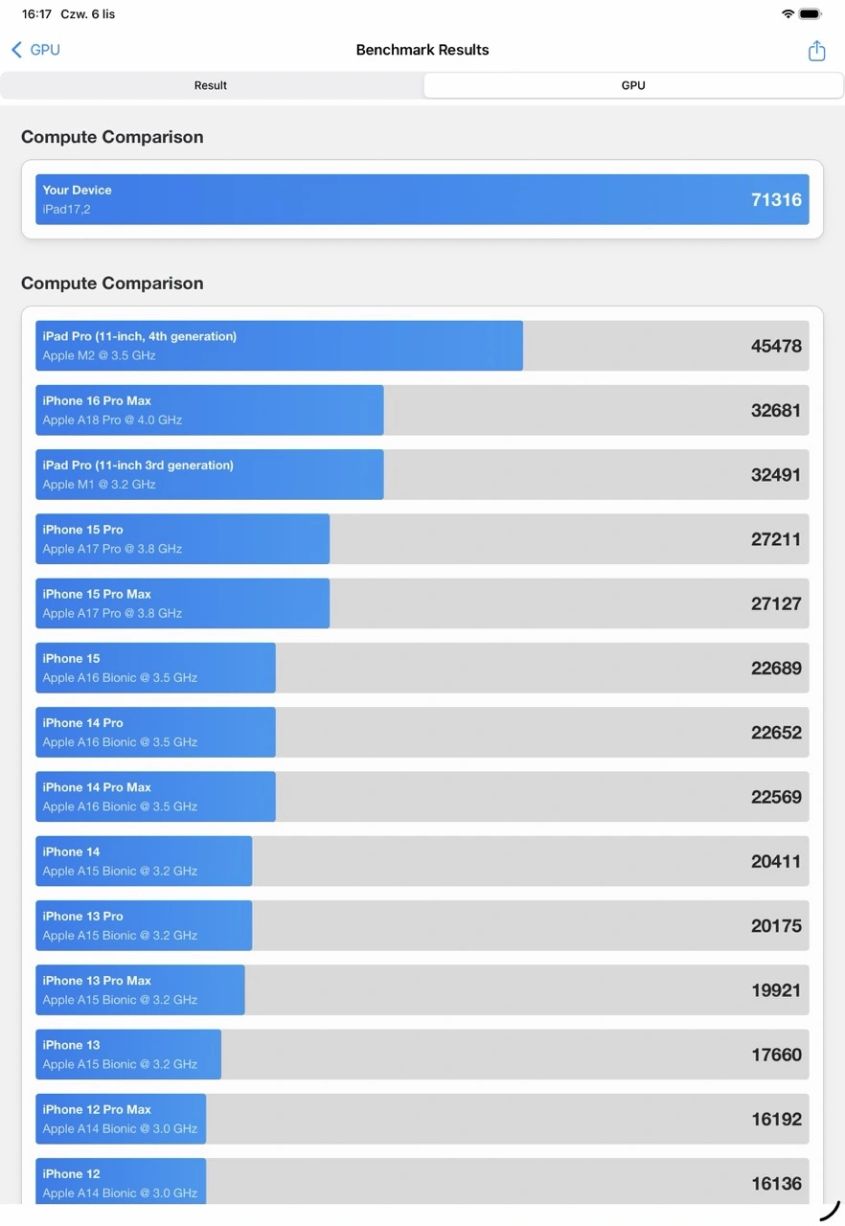This screenshot has height=1226, width=845.
Task: Tap the iPhone 14 row scoring 20411
Action: click(x=422, y=861)
